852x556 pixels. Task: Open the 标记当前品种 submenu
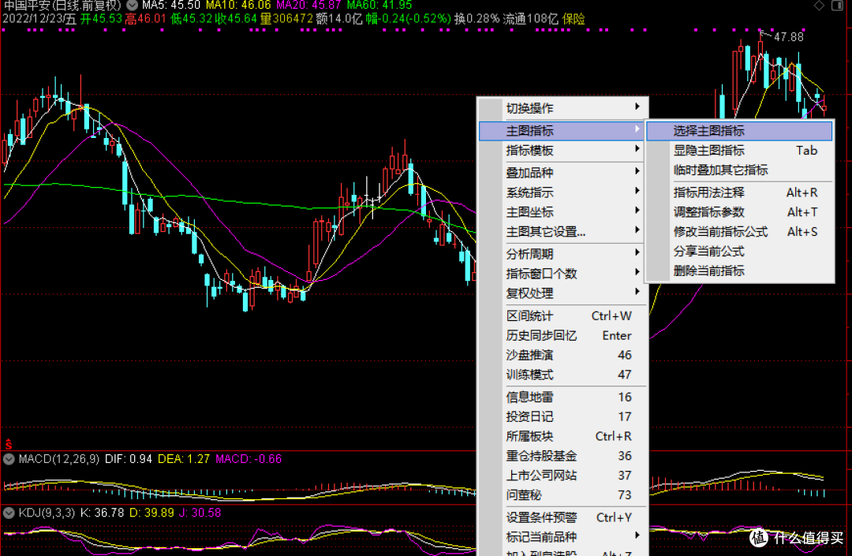(563, 537)
